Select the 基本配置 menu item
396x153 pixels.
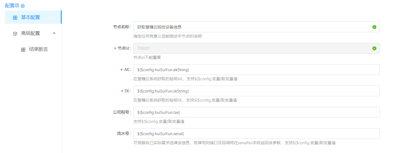tap(31, 17)
